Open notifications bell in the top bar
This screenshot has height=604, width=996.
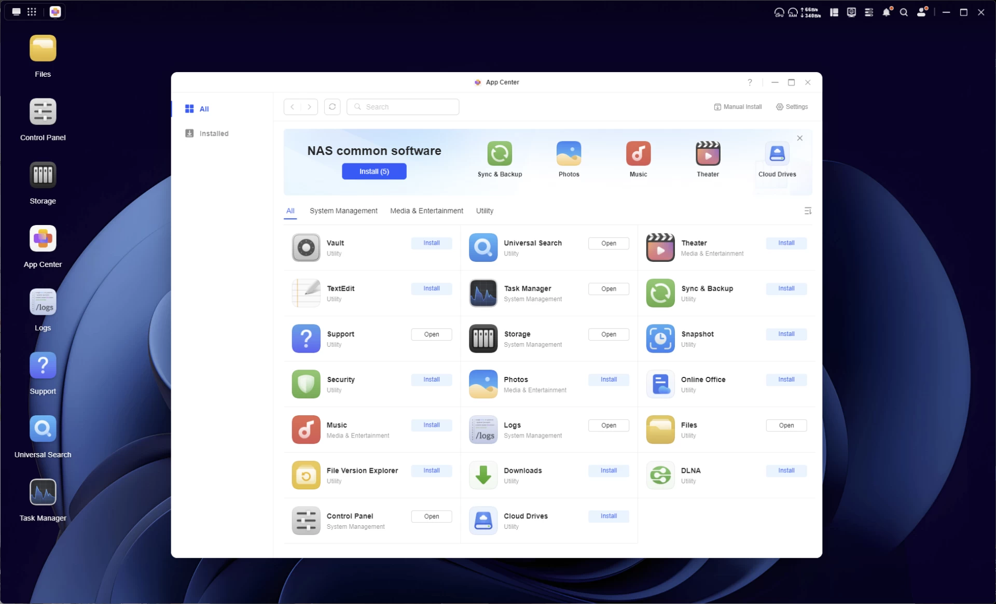(887, 12)
